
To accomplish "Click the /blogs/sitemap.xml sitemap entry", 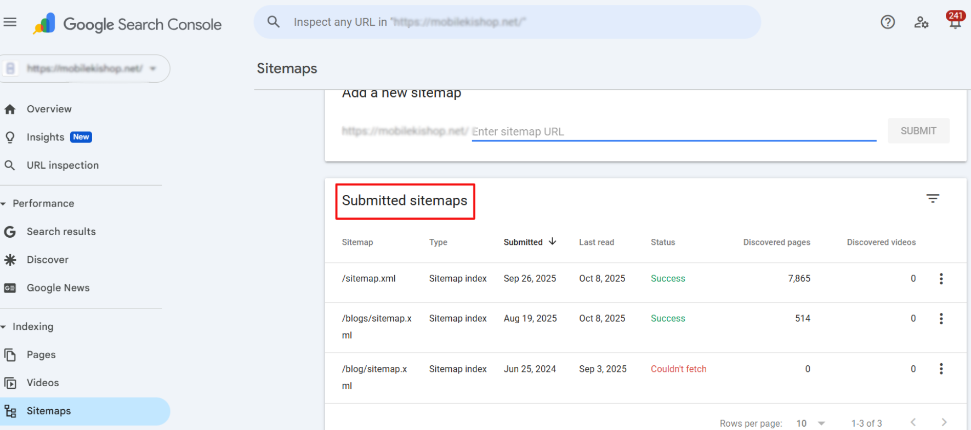I will click(377, 327).
